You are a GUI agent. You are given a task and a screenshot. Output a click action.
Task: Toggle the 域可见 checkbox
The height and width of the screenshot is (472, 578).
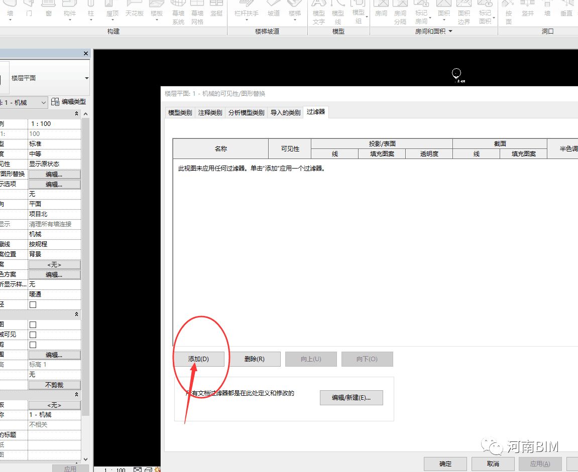tap(33, 334)
